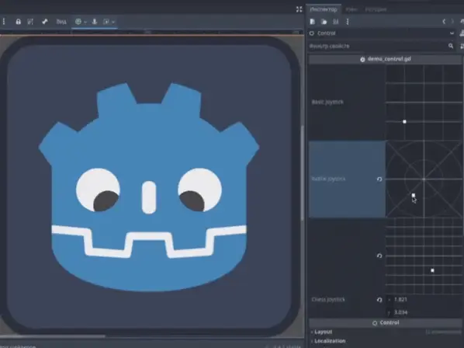Toggle the lock selected node icon
The height and width of the screenshot is (348, 464).
click(18, 22)
